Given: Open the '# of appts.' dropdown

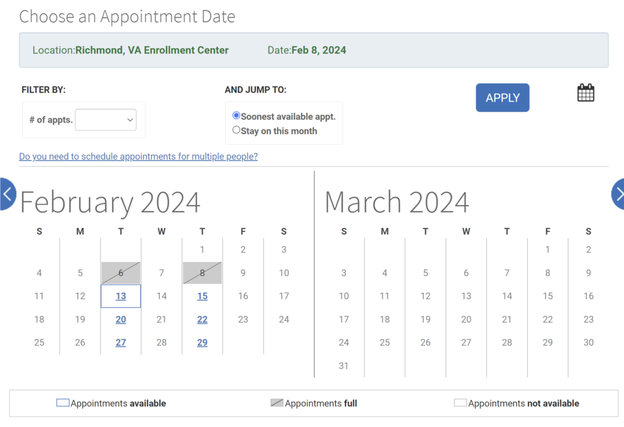Looking at the screenshot, I should pos(105,120).
